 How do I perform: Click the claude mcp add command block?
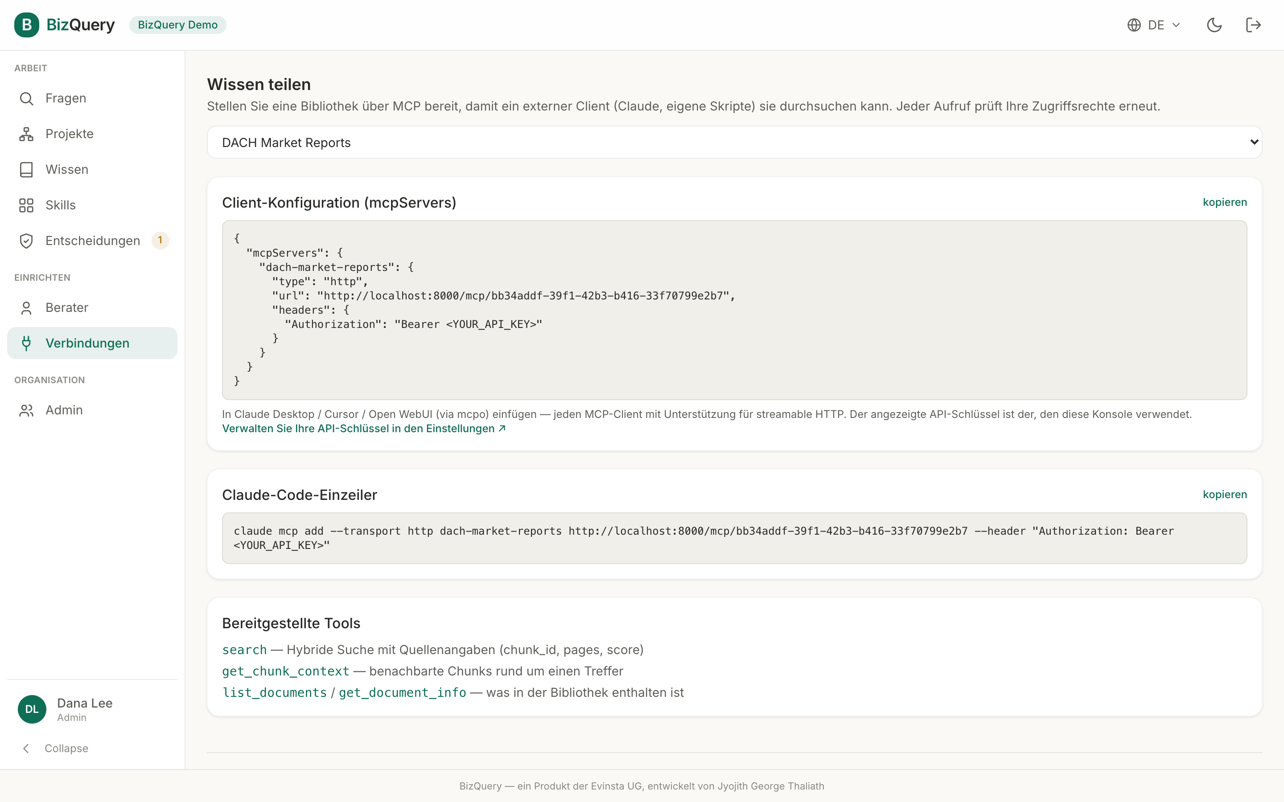pos(734,538)
